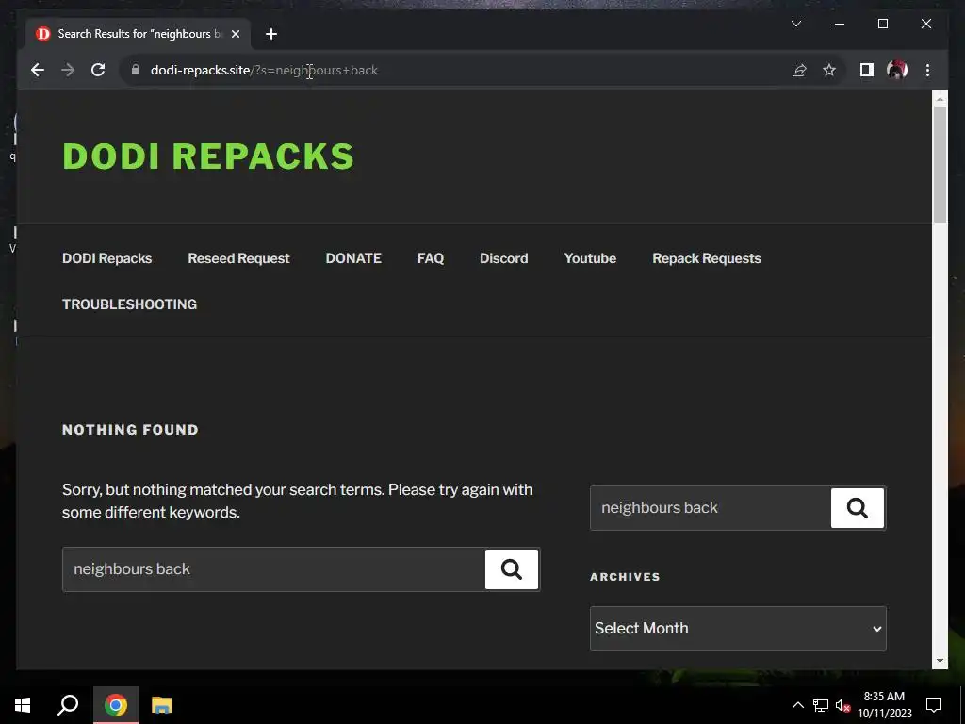Expand the tab search chevron
The width and height of the screenshot is (965, 724).
coord(795,24)
